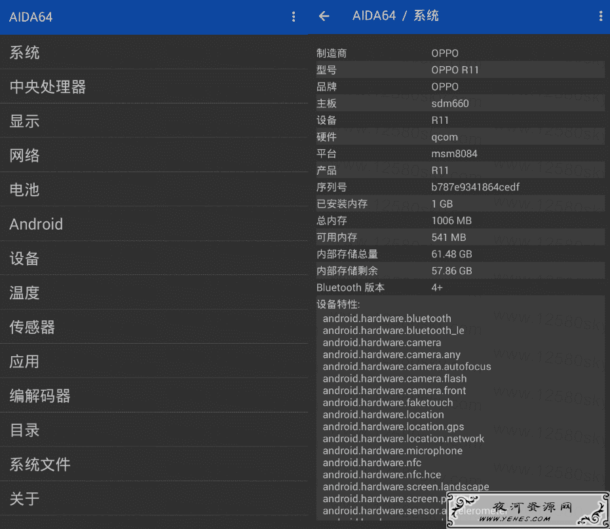610x529 pixels.
Task: Go to the 网络 section
Action: click(154, 155)
